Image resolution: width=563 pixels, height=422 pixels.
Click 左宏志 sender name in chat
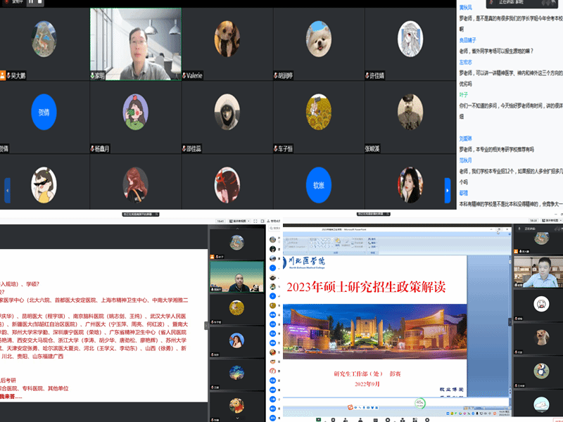(465, 61)
